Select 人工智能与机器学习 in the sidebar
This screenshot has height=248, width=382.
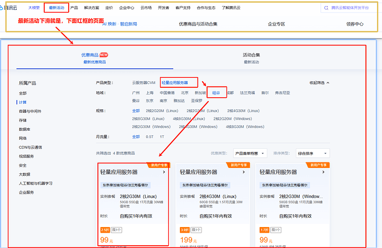coord(35,183)
